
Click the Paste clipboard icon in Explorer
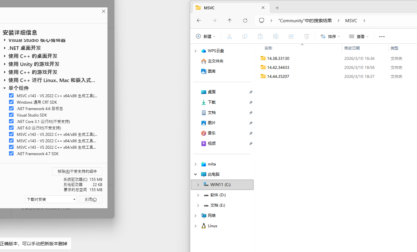point(260,36)
